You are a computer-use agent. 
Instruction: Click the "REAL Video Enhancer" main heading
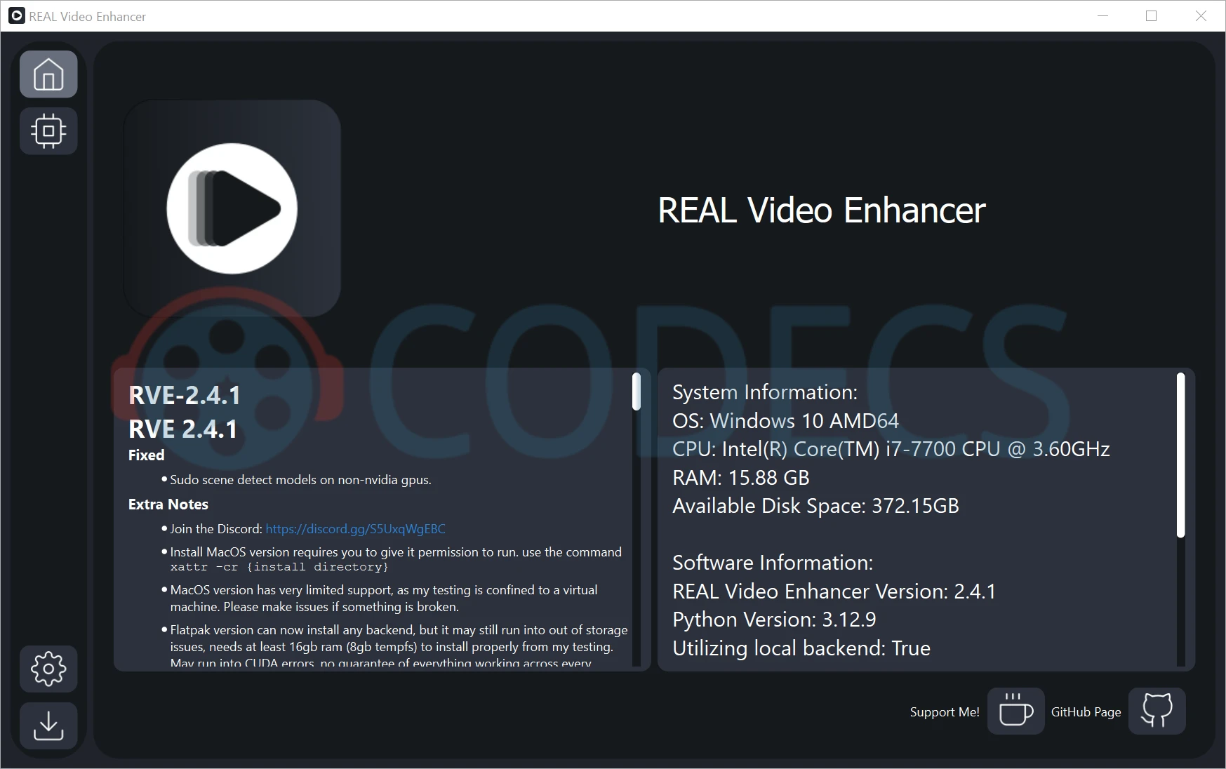(821, 210)
